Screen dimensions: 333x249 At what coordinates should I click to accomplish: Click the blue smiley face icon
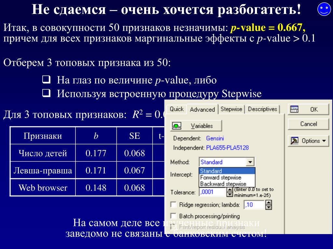(324, 9)
